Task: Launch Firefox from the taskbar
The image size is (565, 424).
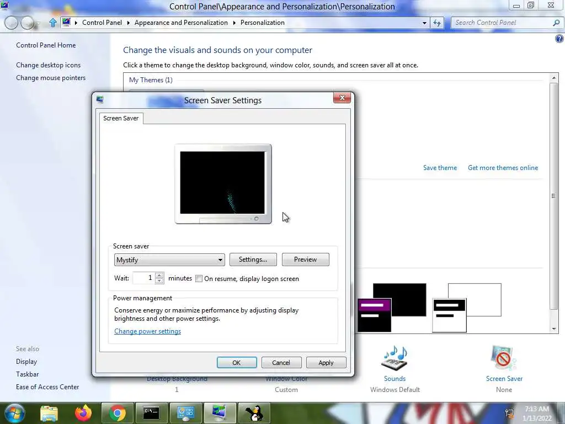Action: click(x=83, y=413)
